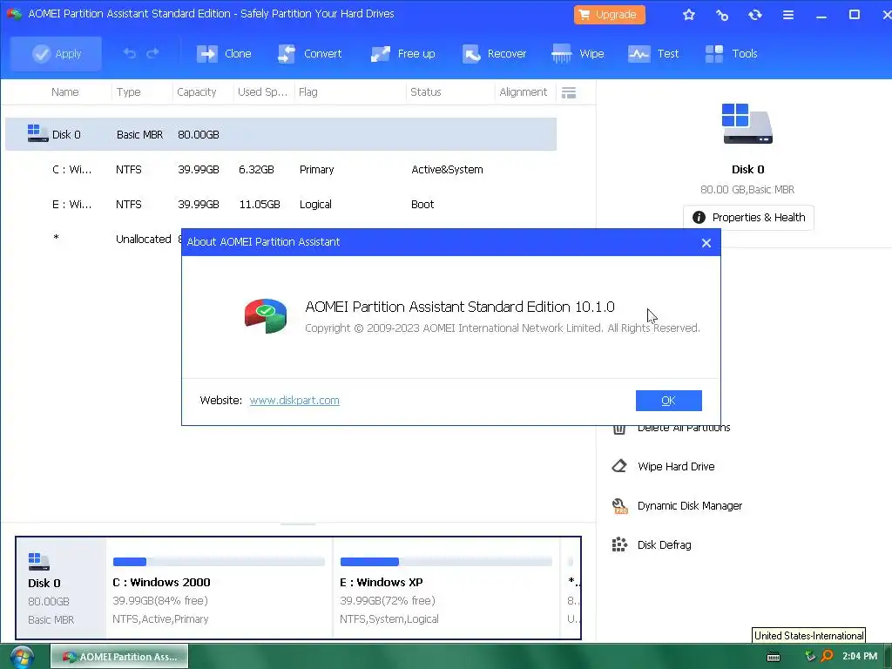Click the Disk 0 icon in the list row
Image resolution: width=892 pixels, height=669 pixels.
[37, 133]
